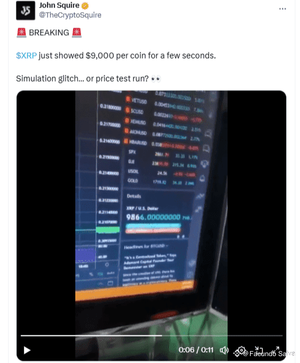Enter fullscreen with the expand arrows icon
Viewport: 300px width, 363px height.
[x=276, y=350]
